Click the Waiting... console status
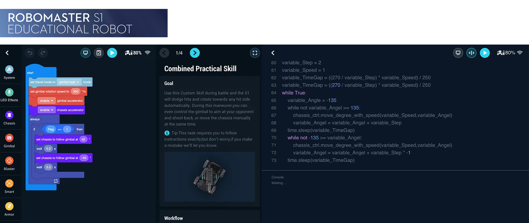Screen dimensions: 529x223 pos(279,183)
